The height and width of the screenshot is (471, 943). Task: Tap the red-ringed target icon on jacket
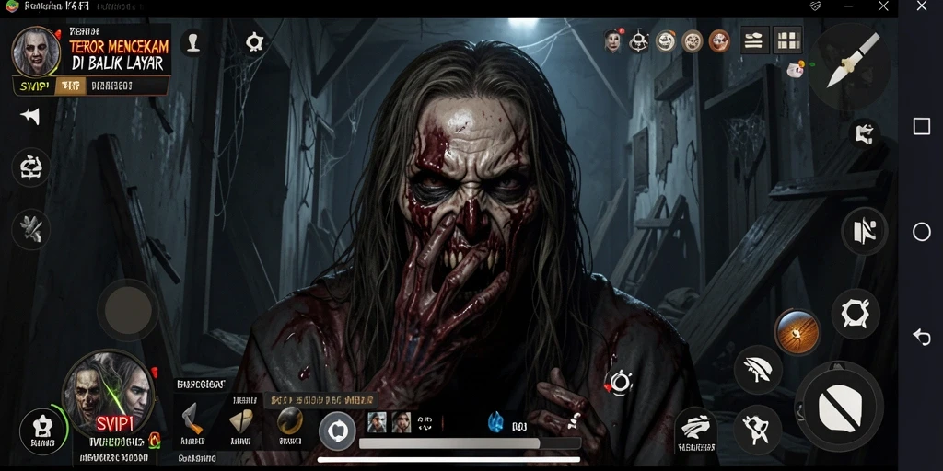pyautogui.click(x=620, y=382)
